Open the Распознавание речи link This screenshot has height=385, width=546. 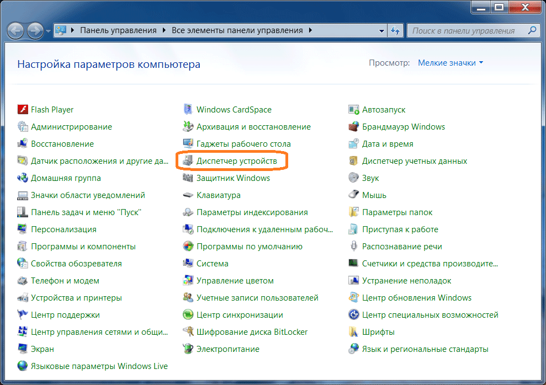tap(402, 246)
